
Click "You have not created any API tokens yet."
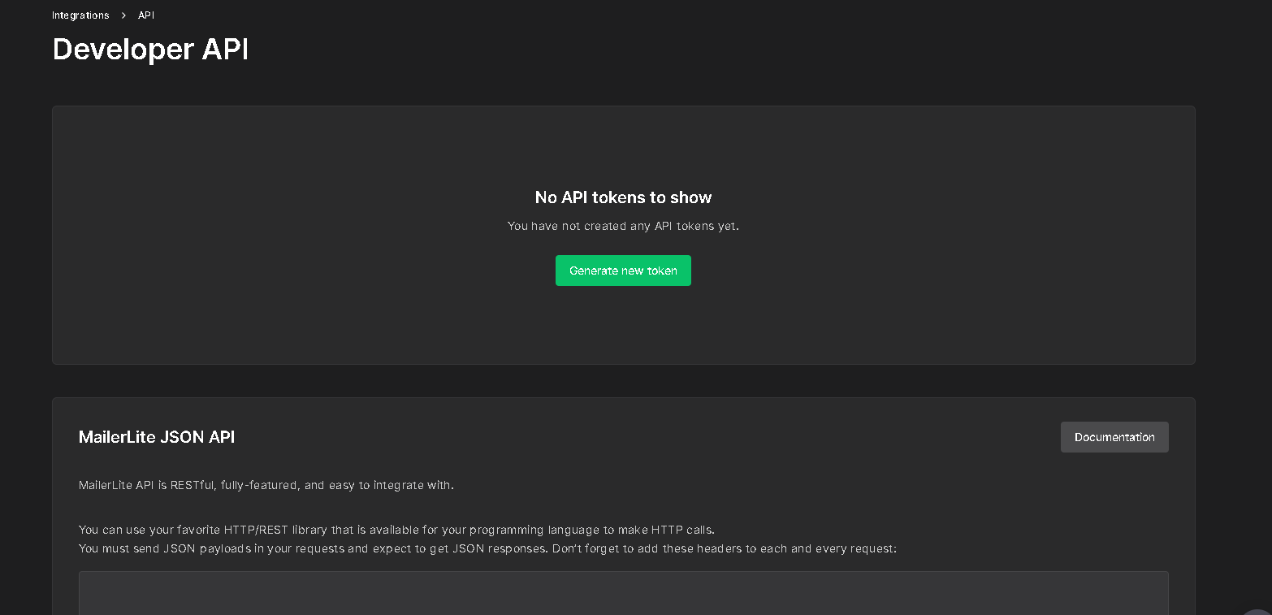pos(623,226)
